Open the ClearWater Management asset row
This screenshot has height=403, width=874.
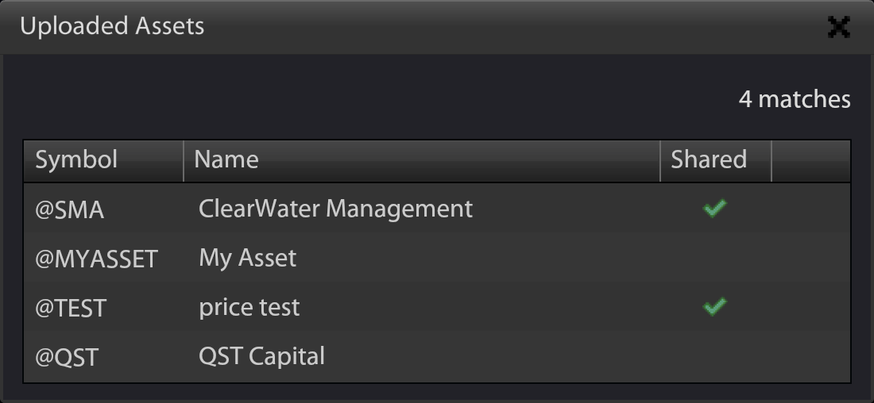pos(335,209)
